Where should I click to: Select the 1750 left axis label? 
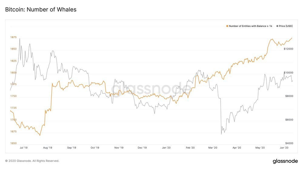point(13,96)
